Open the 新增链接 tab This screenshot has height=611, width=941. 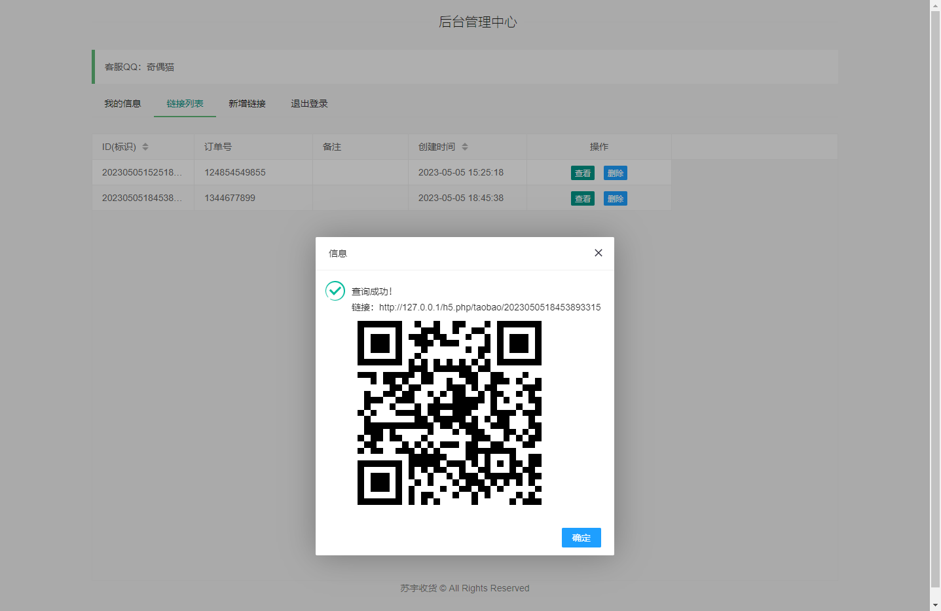(x=247, y=103)
